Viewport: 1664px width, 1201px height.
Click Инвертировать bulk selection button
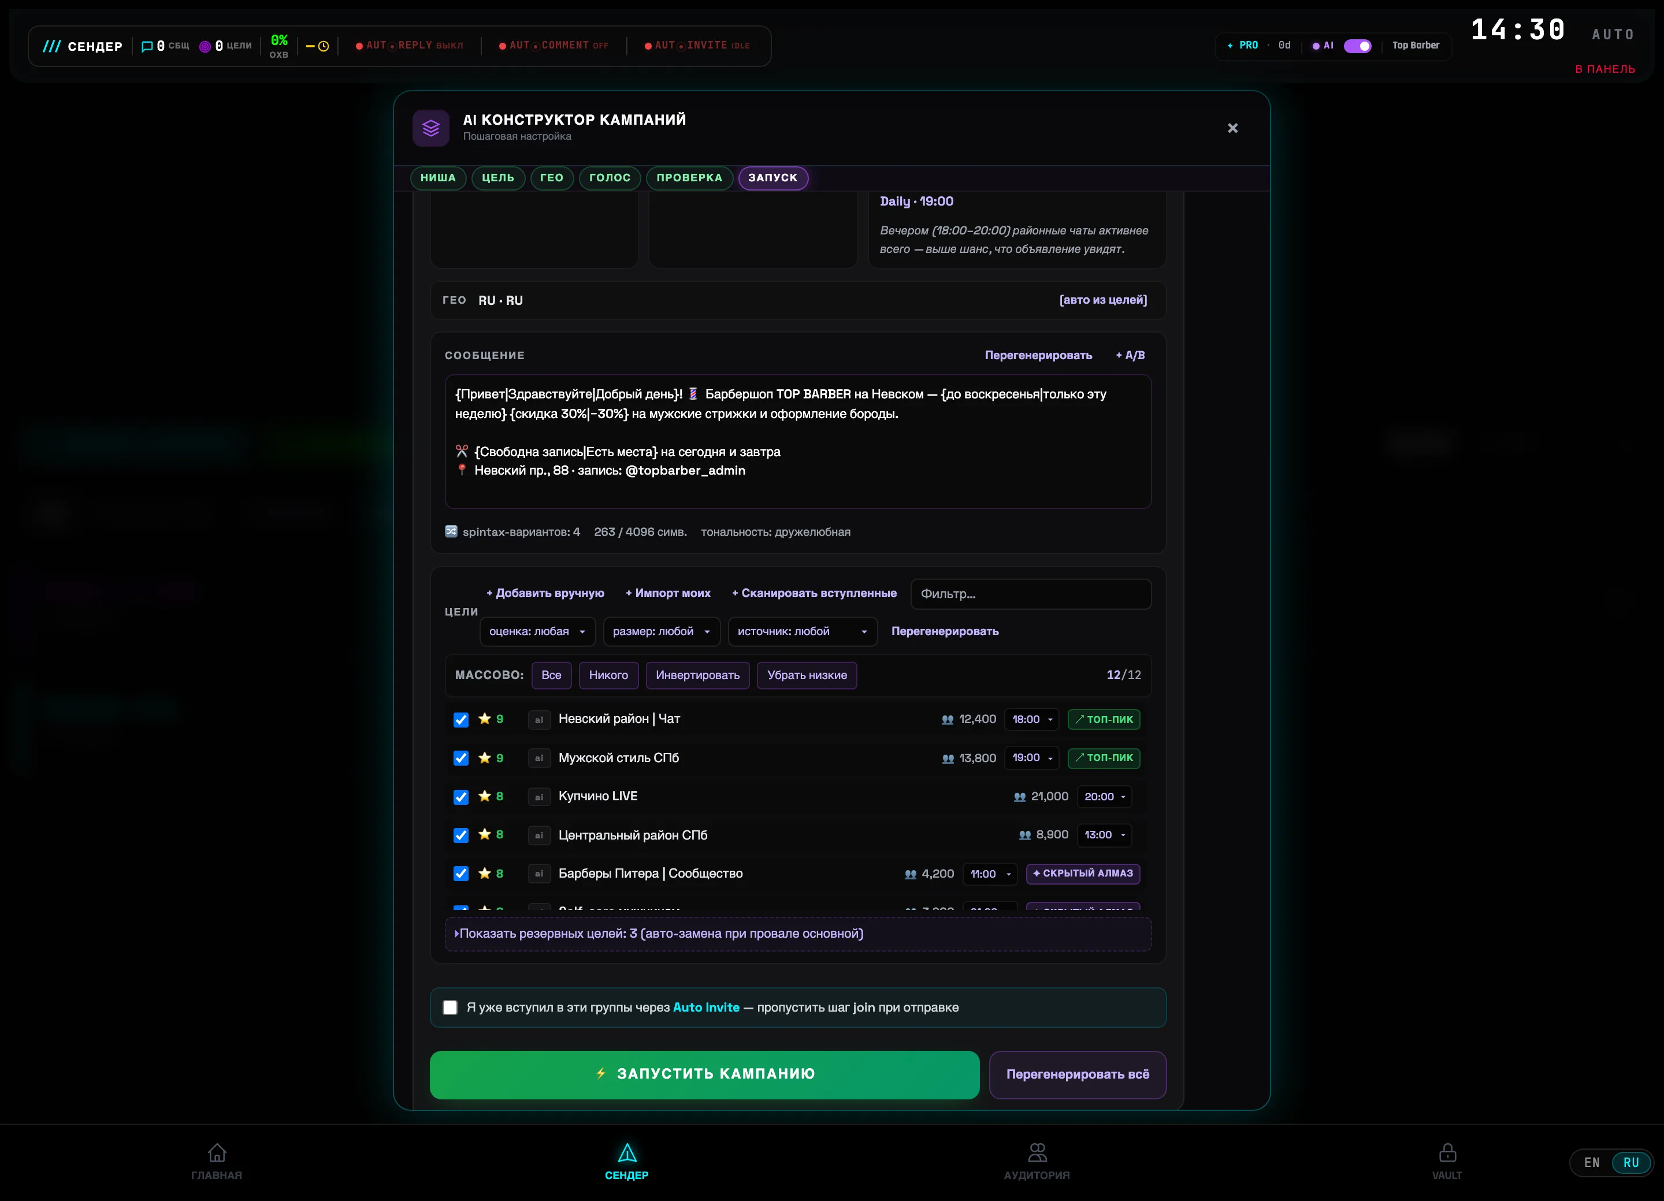point(697,674)
